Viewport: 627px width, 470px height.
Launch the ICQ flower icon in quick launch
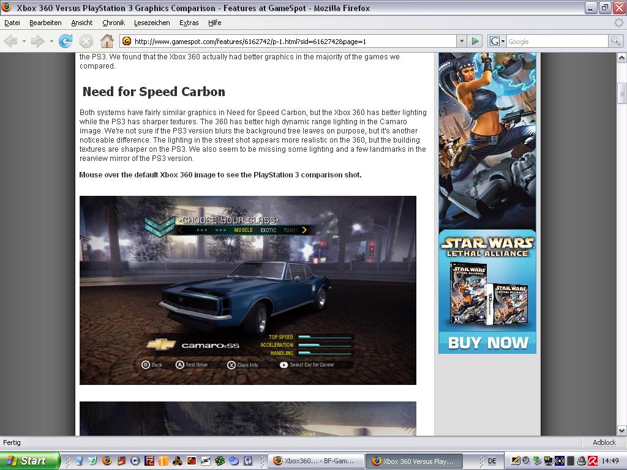tap(220, 461)
